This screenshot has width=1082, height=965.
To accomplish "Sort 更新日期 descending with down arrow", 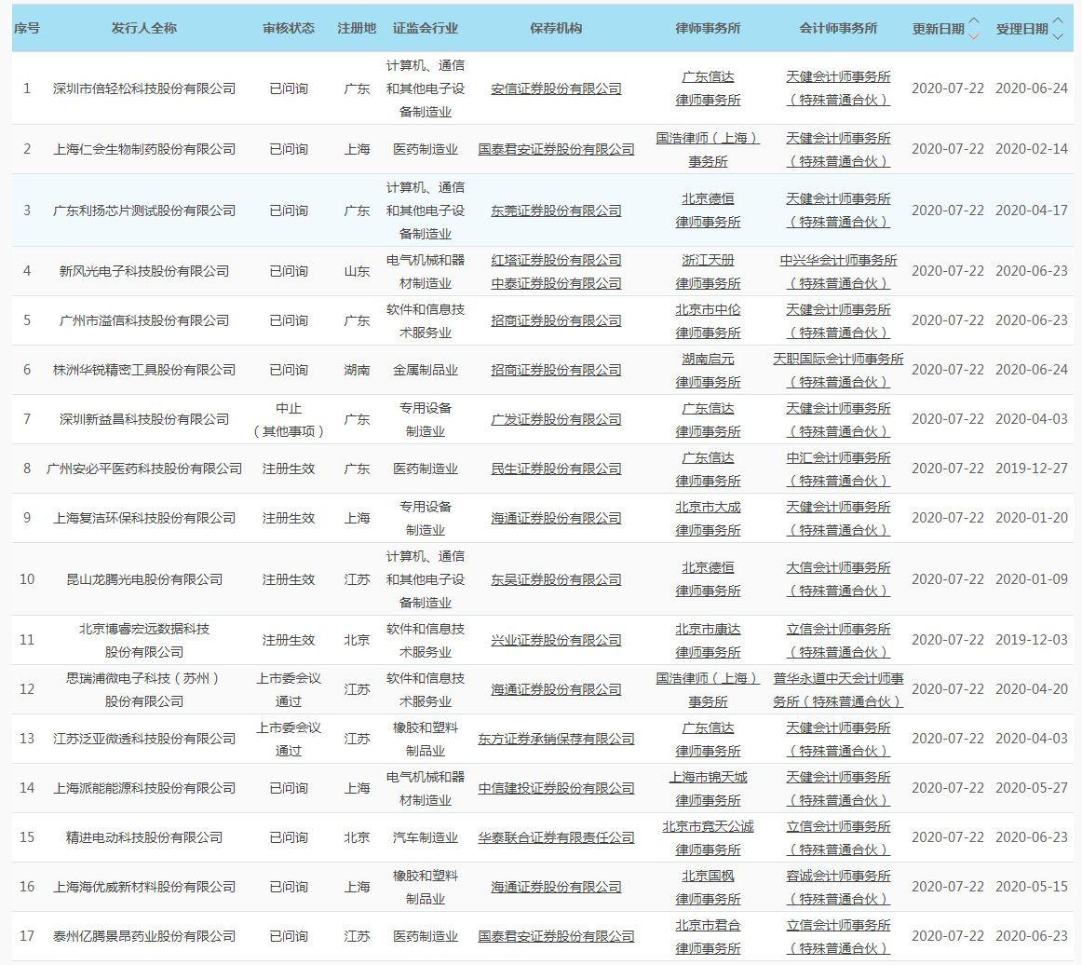I will point(974,36).
